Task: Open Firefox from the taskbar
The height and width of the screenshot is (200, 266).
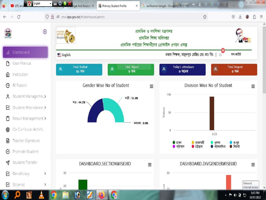Action: point(102,195)
